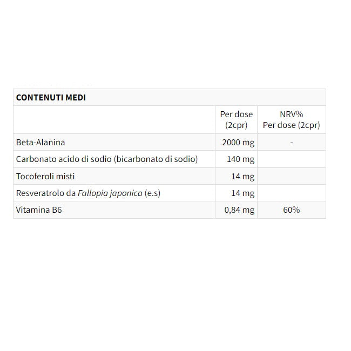Select the Per dose (2cpr) column header

(236, 119)
